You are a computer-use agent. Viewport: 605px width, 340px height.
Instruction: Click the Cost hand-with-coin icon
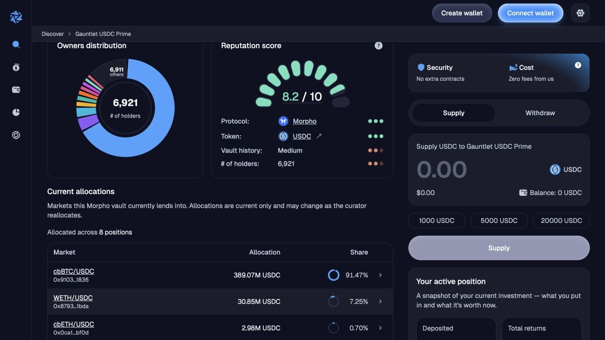[513, 68]
